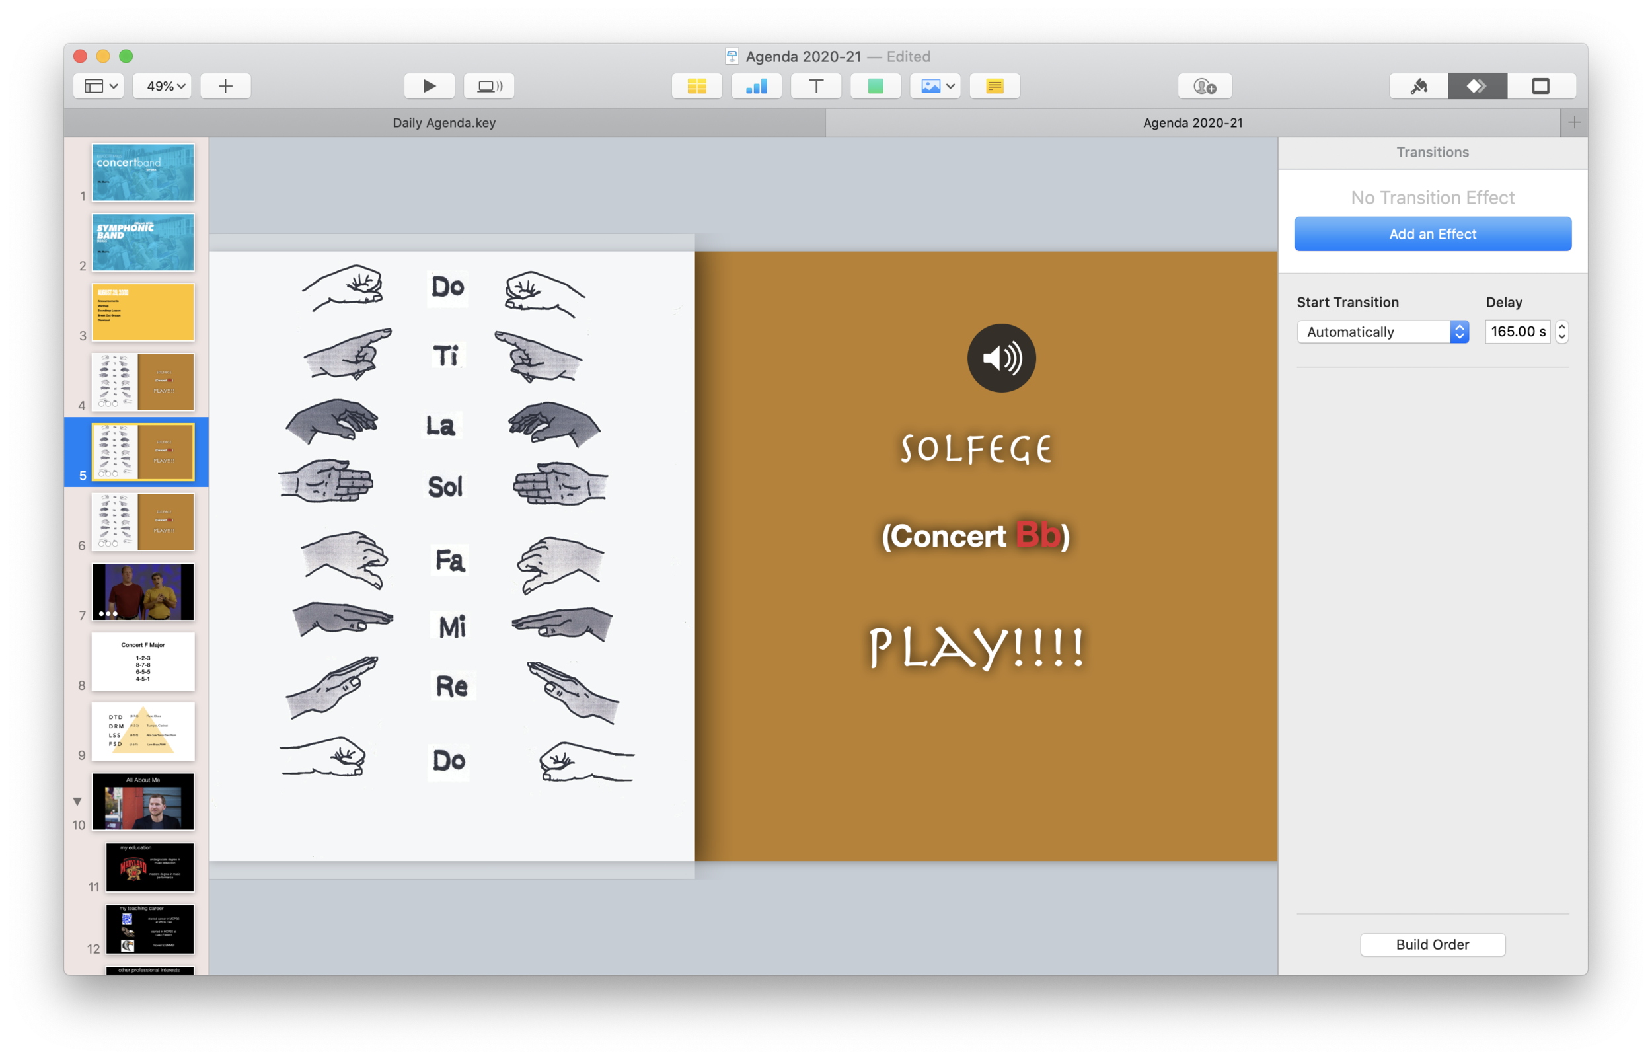Select slide 3 yellow agenda thumbnail
The image size is (1652, 1060).
143,312
